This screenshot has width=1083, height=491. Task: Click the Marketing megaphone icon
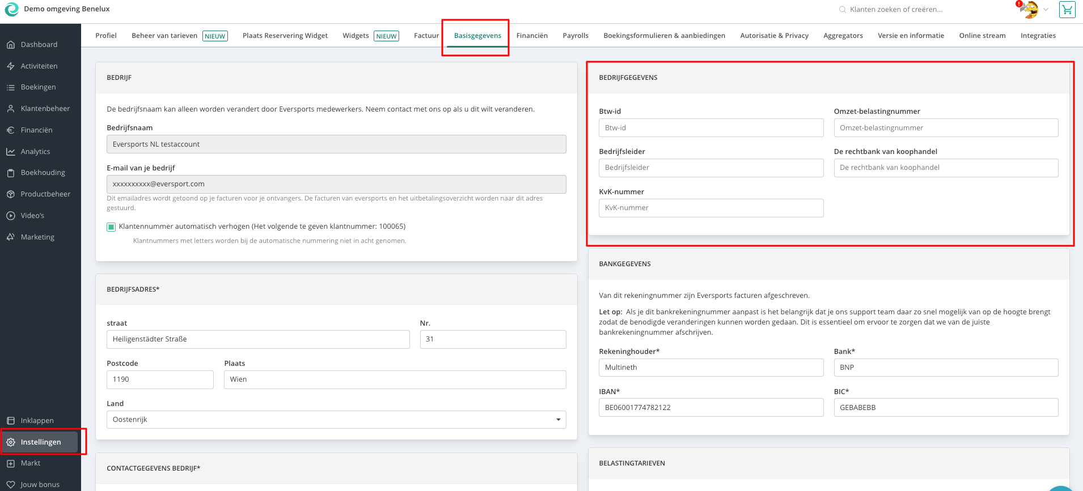11,237
